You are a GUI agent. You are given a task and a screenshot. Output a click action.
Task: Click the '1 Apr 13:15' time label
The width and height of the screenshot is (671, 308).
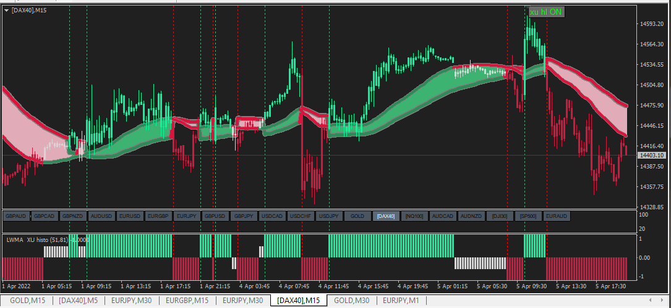[x=136, y=286]
